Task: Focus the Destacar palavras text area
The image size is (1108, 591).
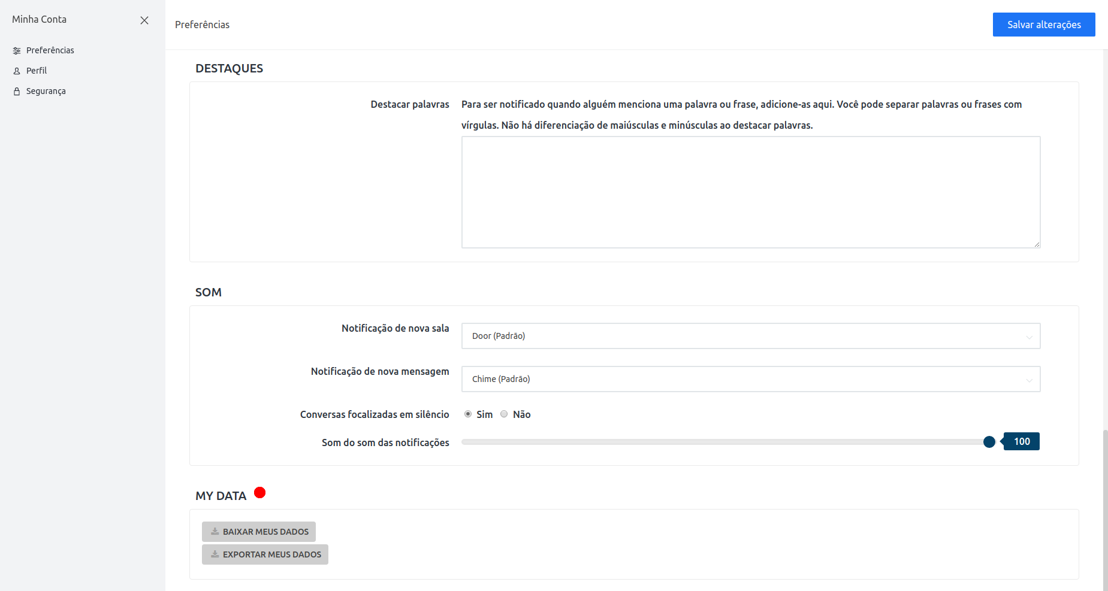Action: pos(751,192)
